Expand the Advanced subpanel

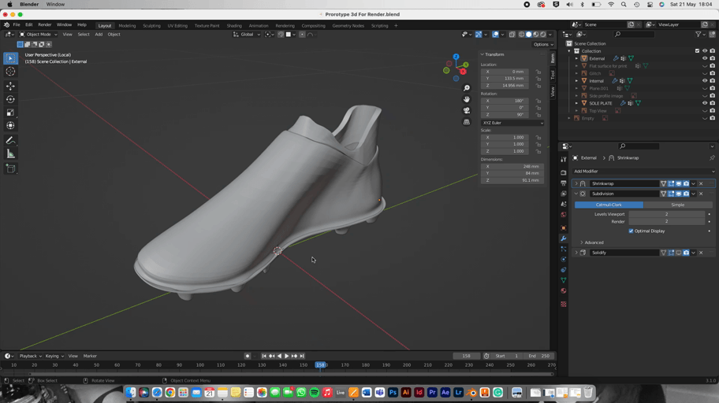point(591,242)
